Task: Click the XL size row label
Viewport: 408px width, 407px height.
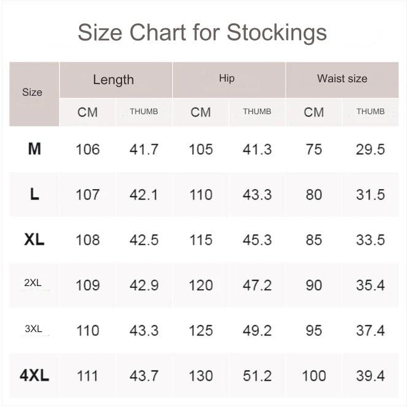Action: (34, 239)
